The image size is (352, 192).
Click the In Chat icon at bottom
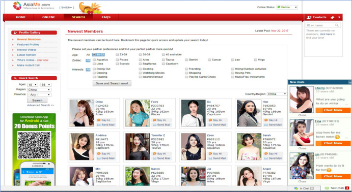pos(296,188)
